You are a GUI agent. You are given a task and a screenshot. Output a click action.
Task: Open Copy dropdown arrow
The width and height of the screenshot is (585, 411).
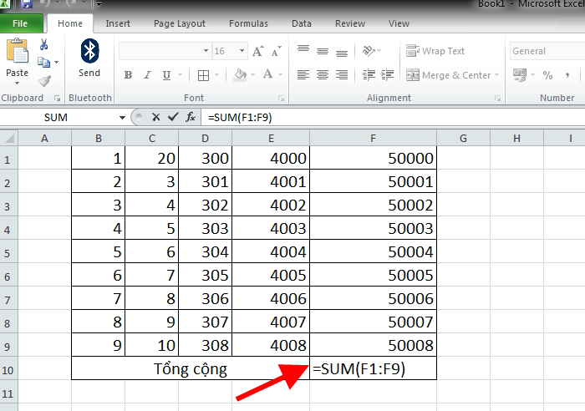point(56,63)
